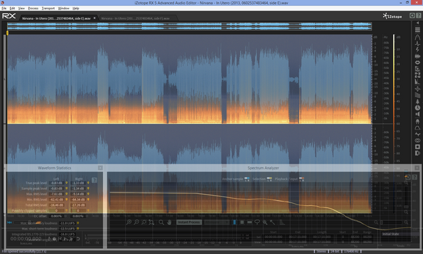Screen dimensions: 423x254
Task: Open the Waveform Statistics help question mark
Action: tap(94, 180)
